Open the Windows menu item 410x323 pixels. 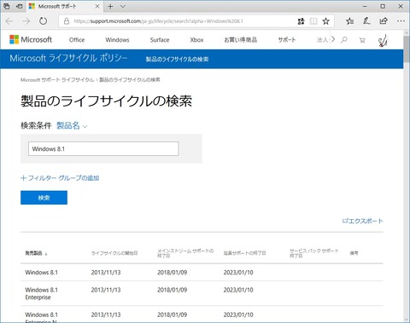pyautogui.click(x=117, y=40)
